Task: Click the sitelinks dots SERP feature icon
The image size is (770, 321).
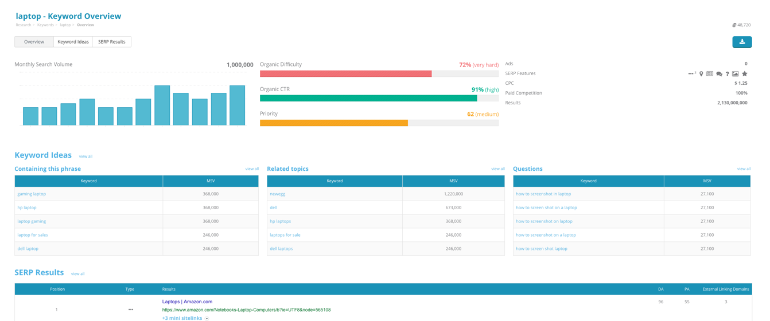Action: (x=691, y=74)
